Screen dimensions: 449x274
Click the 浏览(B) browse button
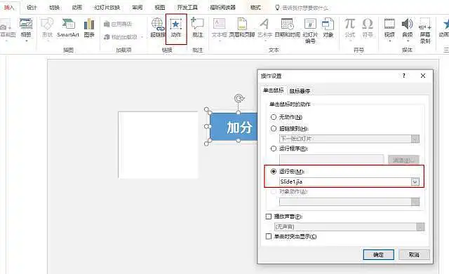coord(403,160)
